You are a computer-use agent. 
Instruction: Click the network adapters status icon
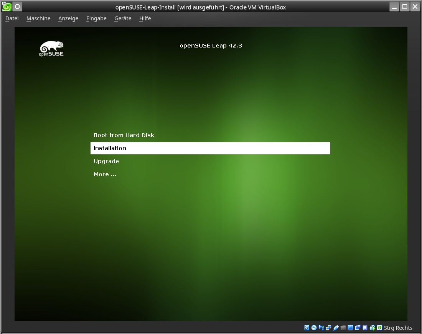coord(329,327)
